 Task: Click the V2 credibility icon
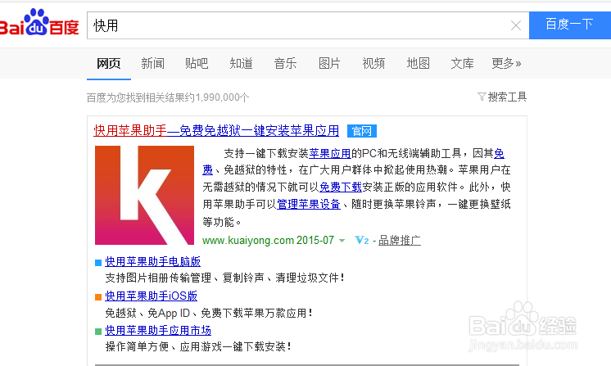[x=362, y=240]
